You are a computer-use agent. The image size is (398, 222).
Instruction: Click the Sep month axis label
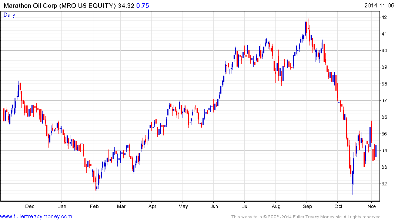pyautogui.click(x=307, y=206)
